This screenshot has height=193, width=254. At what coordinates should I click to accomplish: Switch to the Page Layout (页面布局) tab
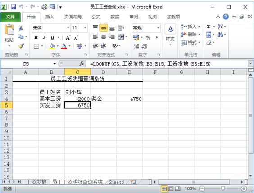coord(73,17)
